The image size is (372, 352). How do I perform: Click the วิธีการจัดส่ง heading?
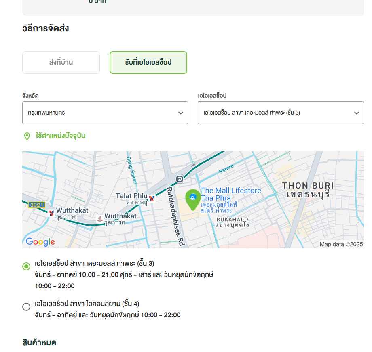click(46, 28)
